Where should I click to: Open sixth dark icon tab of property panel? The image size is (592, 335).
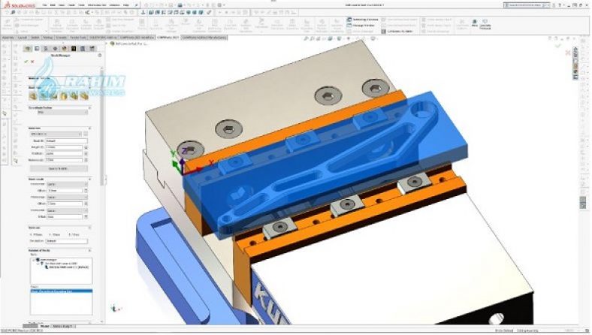click(73, 49)
